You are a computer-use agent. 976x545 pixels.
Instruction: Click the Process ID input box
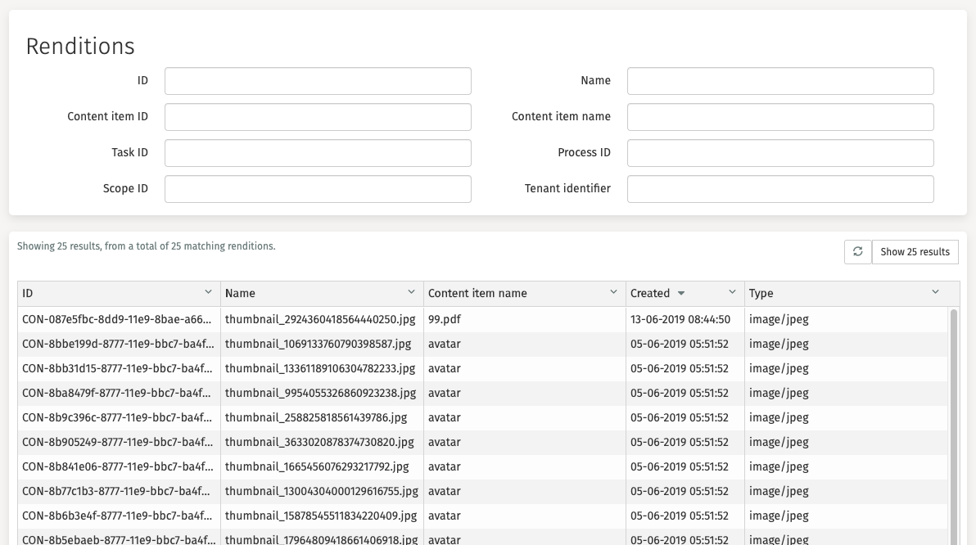point(779,153)
